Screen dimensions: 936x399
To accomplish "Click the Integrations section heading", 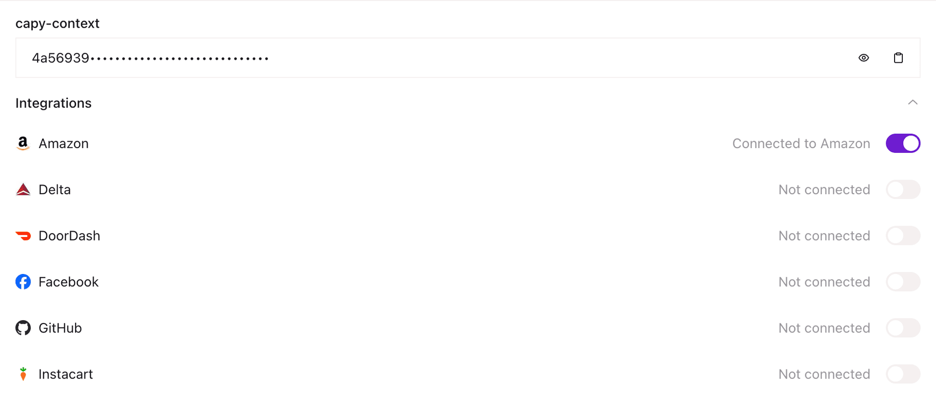I will coord(54,103).
